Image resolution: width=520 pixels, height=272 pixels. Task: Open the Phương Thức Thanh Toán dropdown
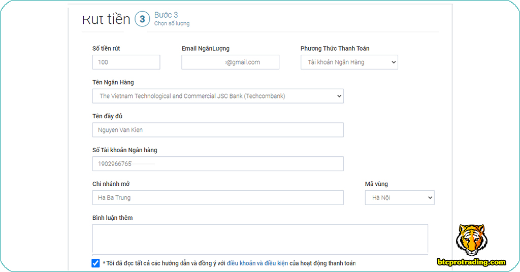(349, 62)
